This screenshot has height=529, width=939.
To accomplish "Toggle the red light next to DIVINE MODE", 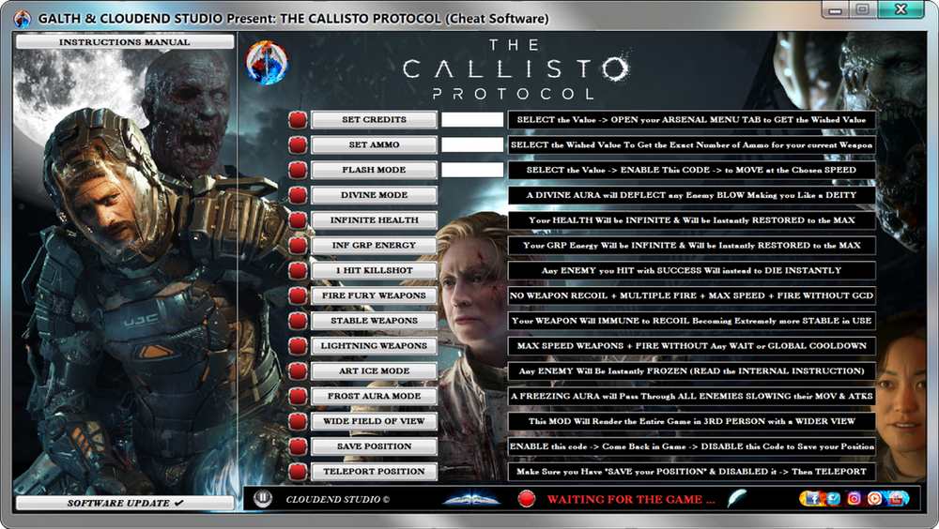I will pyautogui.click(x=298, y=195).
